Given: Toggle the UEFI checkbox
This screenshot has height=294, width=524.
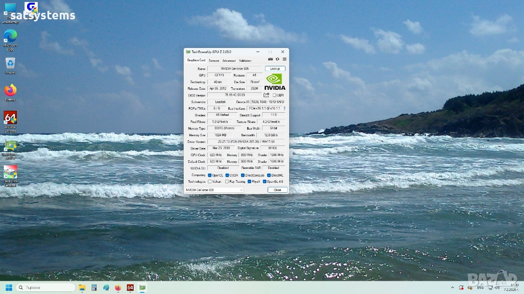Looking at the screenshot, I should 274,95.
